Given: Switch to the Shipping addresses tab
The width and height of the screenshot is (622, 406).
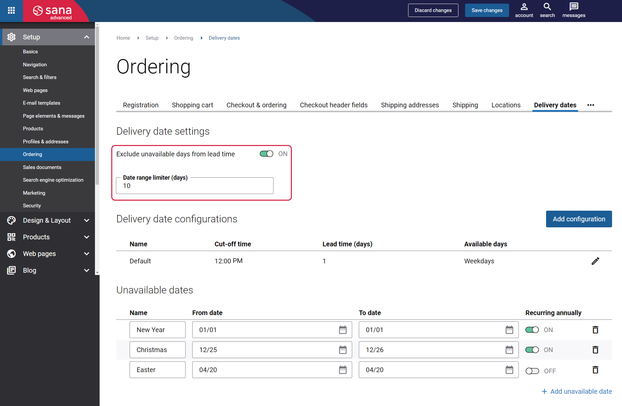Looking at the screenshot, I should [410, 105].
